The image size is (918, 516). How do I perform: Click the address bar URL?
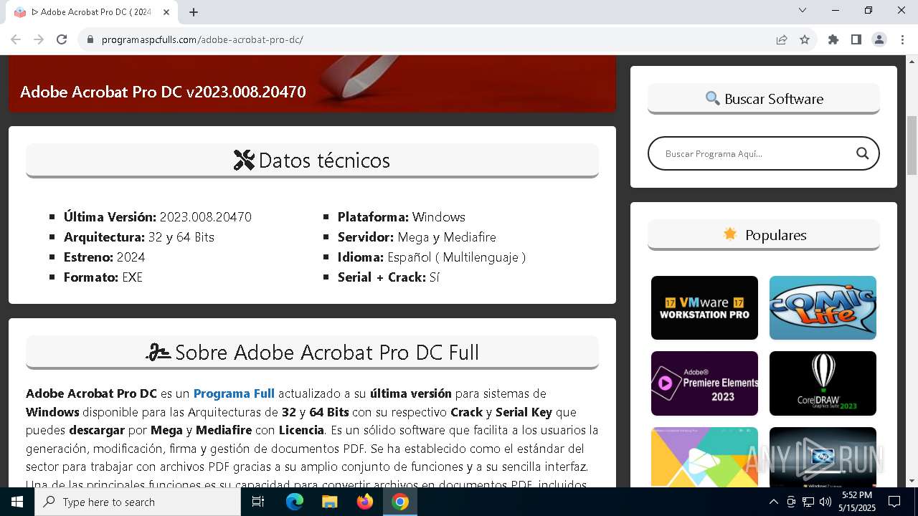pos(202,39)
